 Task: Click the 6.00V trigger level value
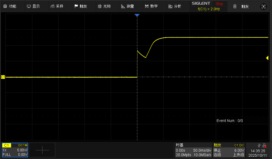click(x=239, y=150)
